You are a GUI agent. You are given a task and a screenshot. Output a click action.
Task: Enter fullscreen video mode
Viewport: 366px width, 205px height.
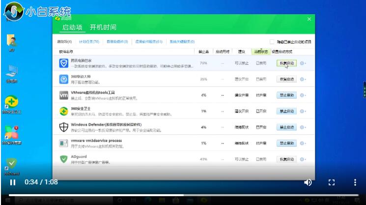[332, 182]
